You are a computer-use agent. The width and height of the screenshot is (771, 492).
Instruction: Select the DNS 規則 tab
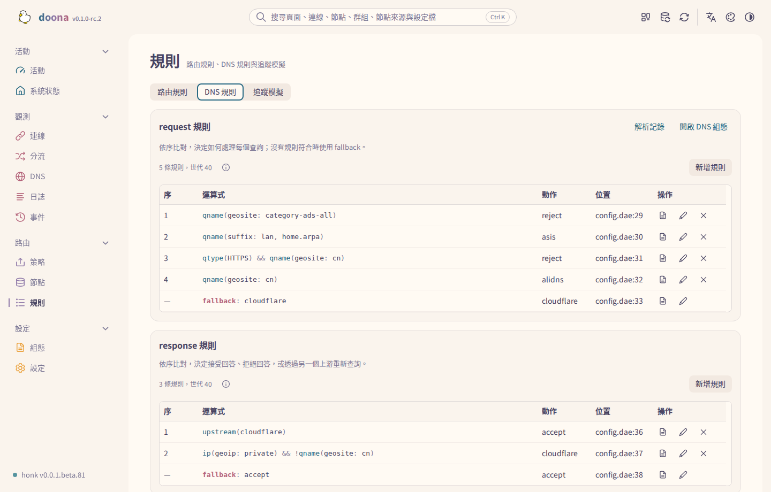220,92
